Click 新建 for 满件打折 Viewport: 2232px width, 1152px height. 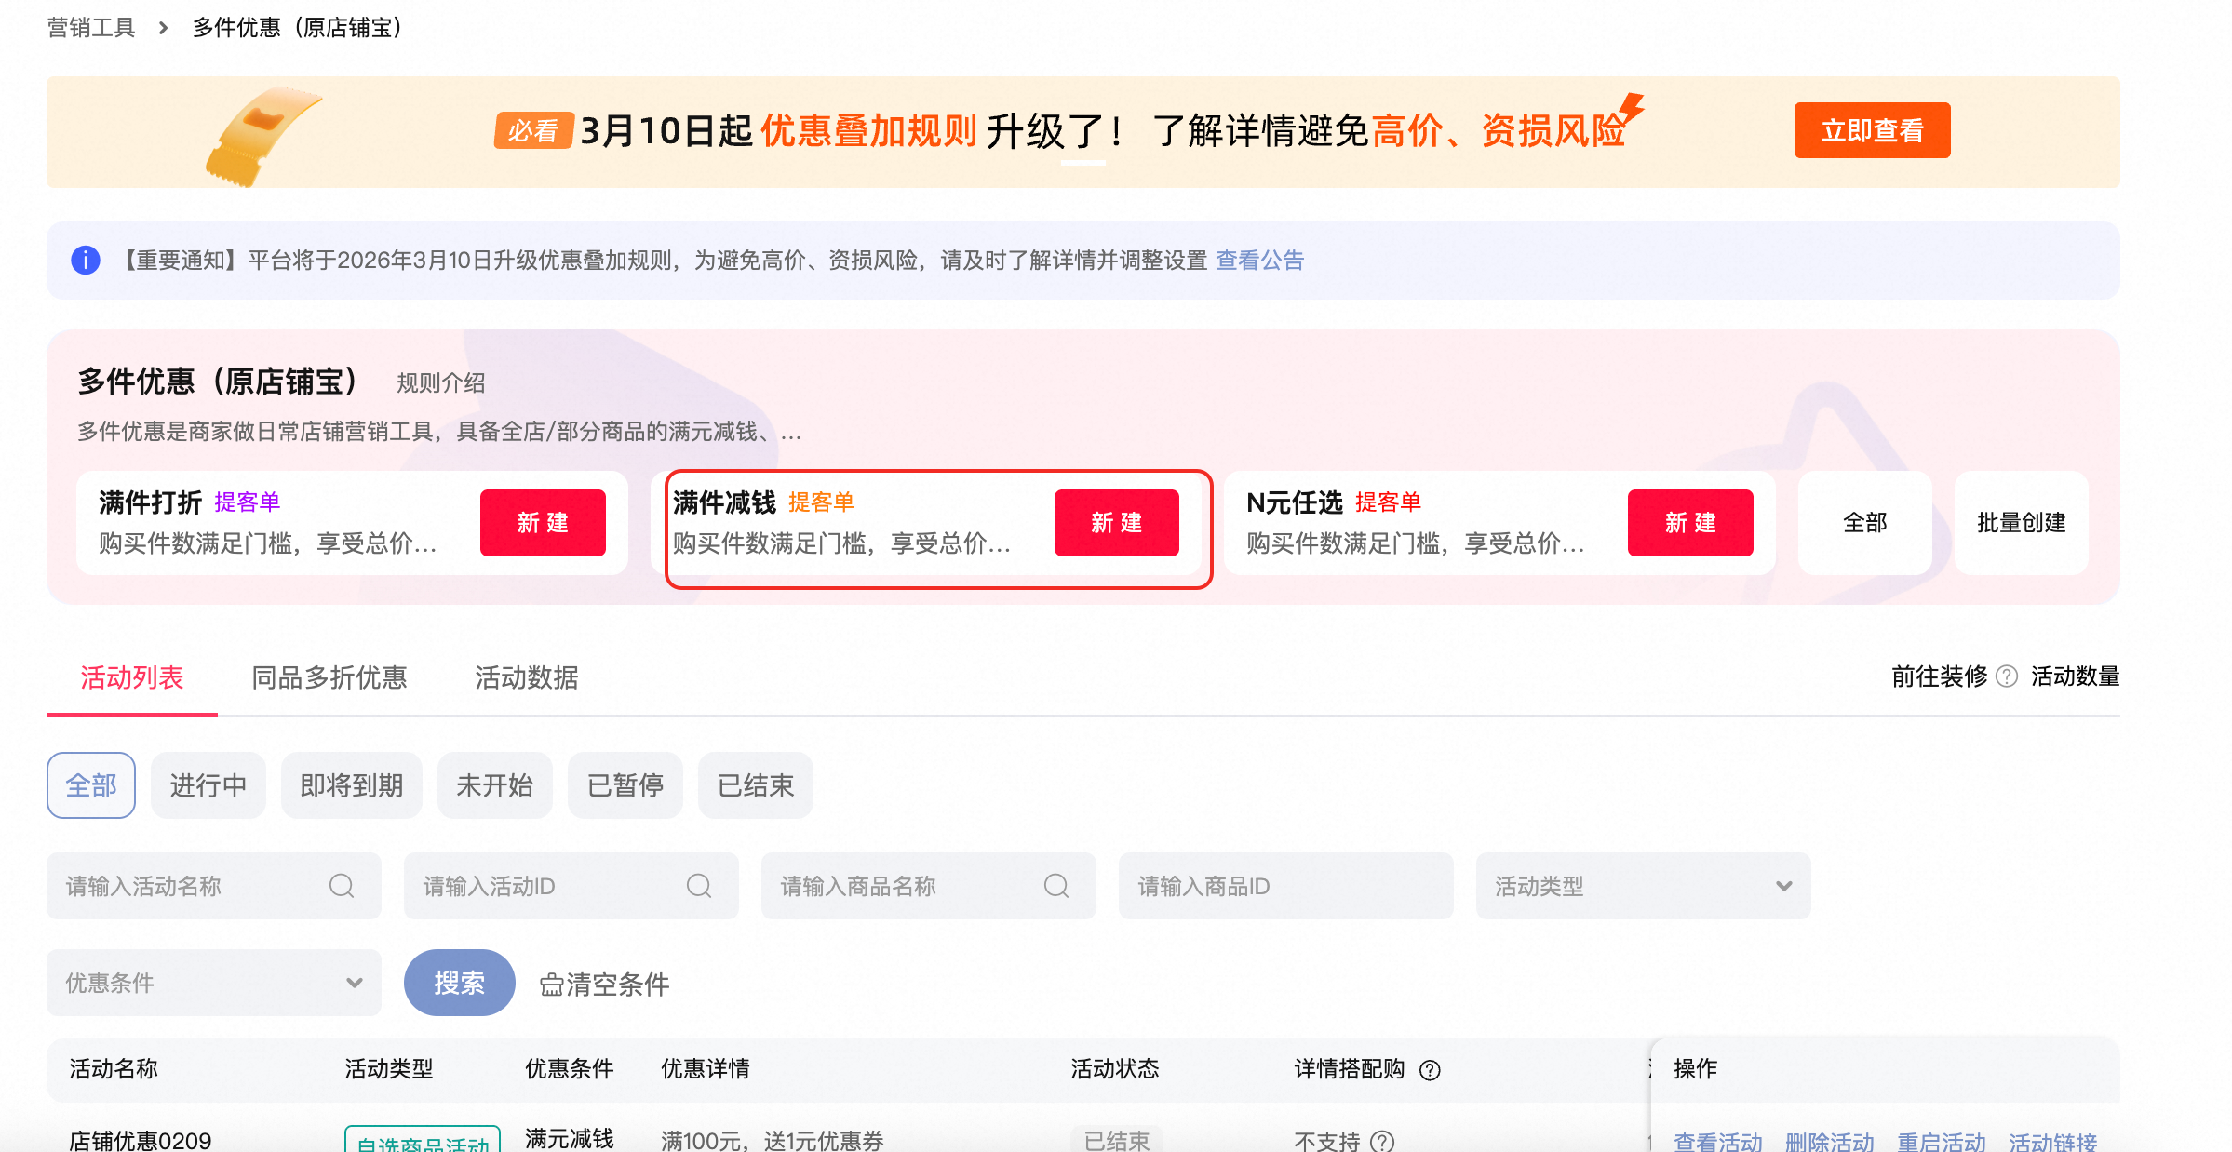pos(543,523)
